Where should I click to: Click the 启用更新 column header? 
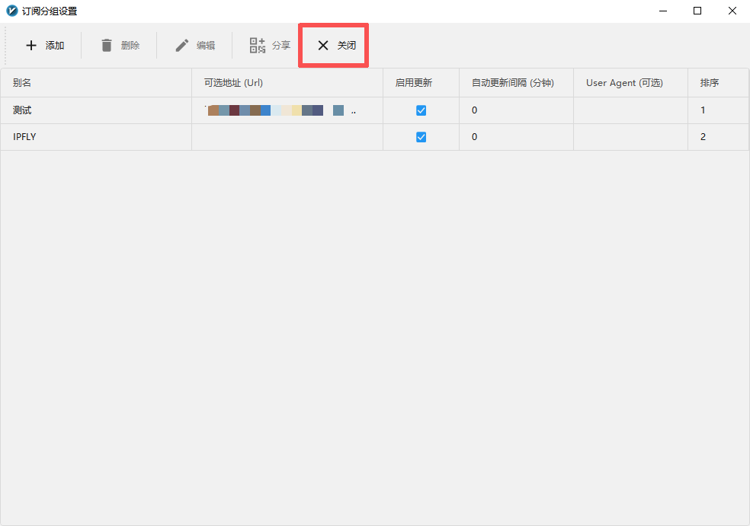(x=413, y=83)
